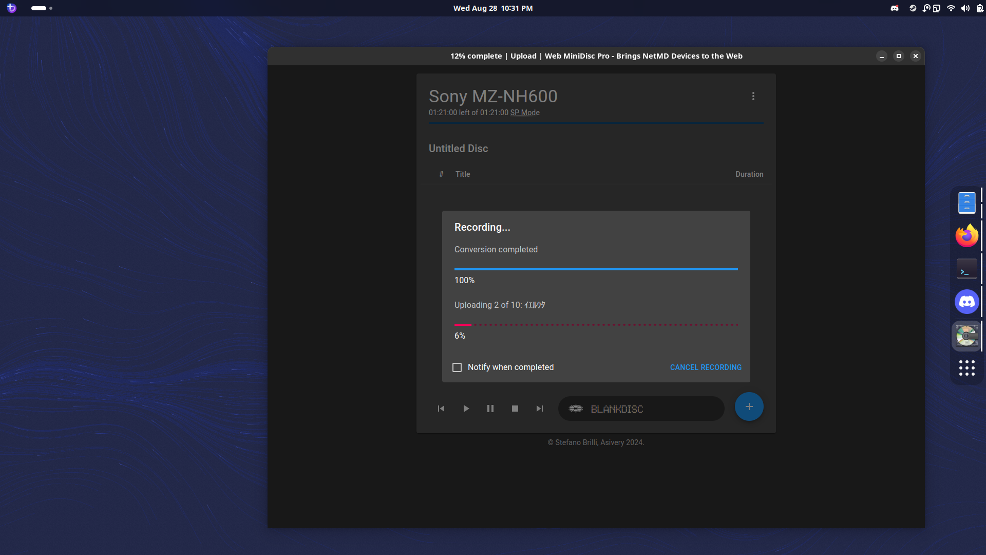Click the volume icon in the system tray
This screenshot has height=555, width=986.
click(x=965, y=8)
